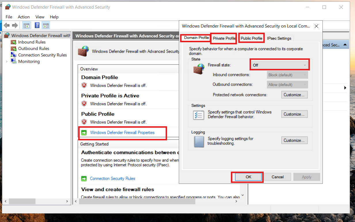This screenshot has width=355, height=222.
Task: Click the notebook icon in Logging group
Action: pos(199,142)
